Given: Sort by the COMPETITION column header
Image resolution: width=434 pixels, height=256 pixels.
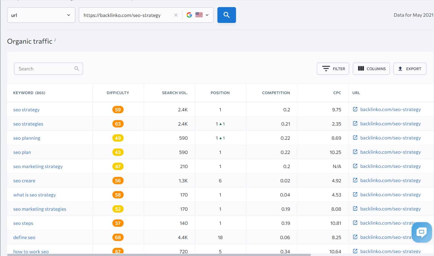Looking at the screenshot, I should click(276, 93).
